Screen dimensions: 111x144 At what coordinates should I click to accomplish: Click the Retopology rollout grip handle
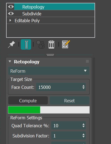click(x=87, y=61)
